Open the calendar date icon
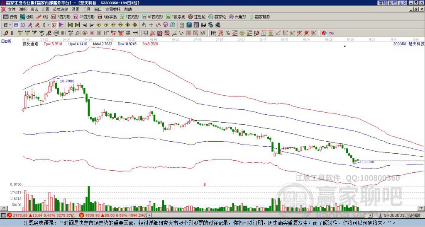Screen dimensions: 425x227 182,25
